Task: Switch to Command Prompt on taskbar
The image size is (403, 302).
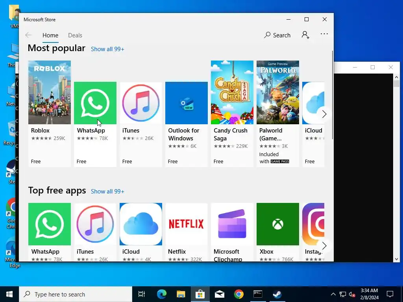Action: coord(258,294)
